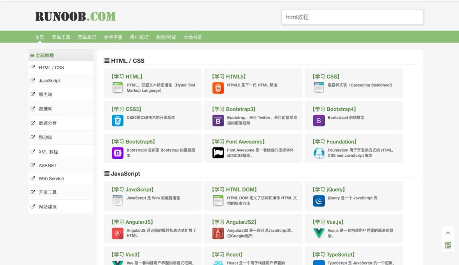Image resolution: width=459 pixels, height=265 pixels.
Task: Open the 【学习 CSS】 tutorial link
Action: 326,76
